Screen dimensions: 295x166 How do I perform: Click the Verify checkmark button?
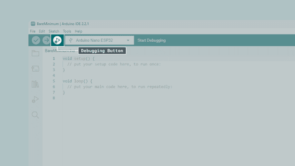click(36, 40)
